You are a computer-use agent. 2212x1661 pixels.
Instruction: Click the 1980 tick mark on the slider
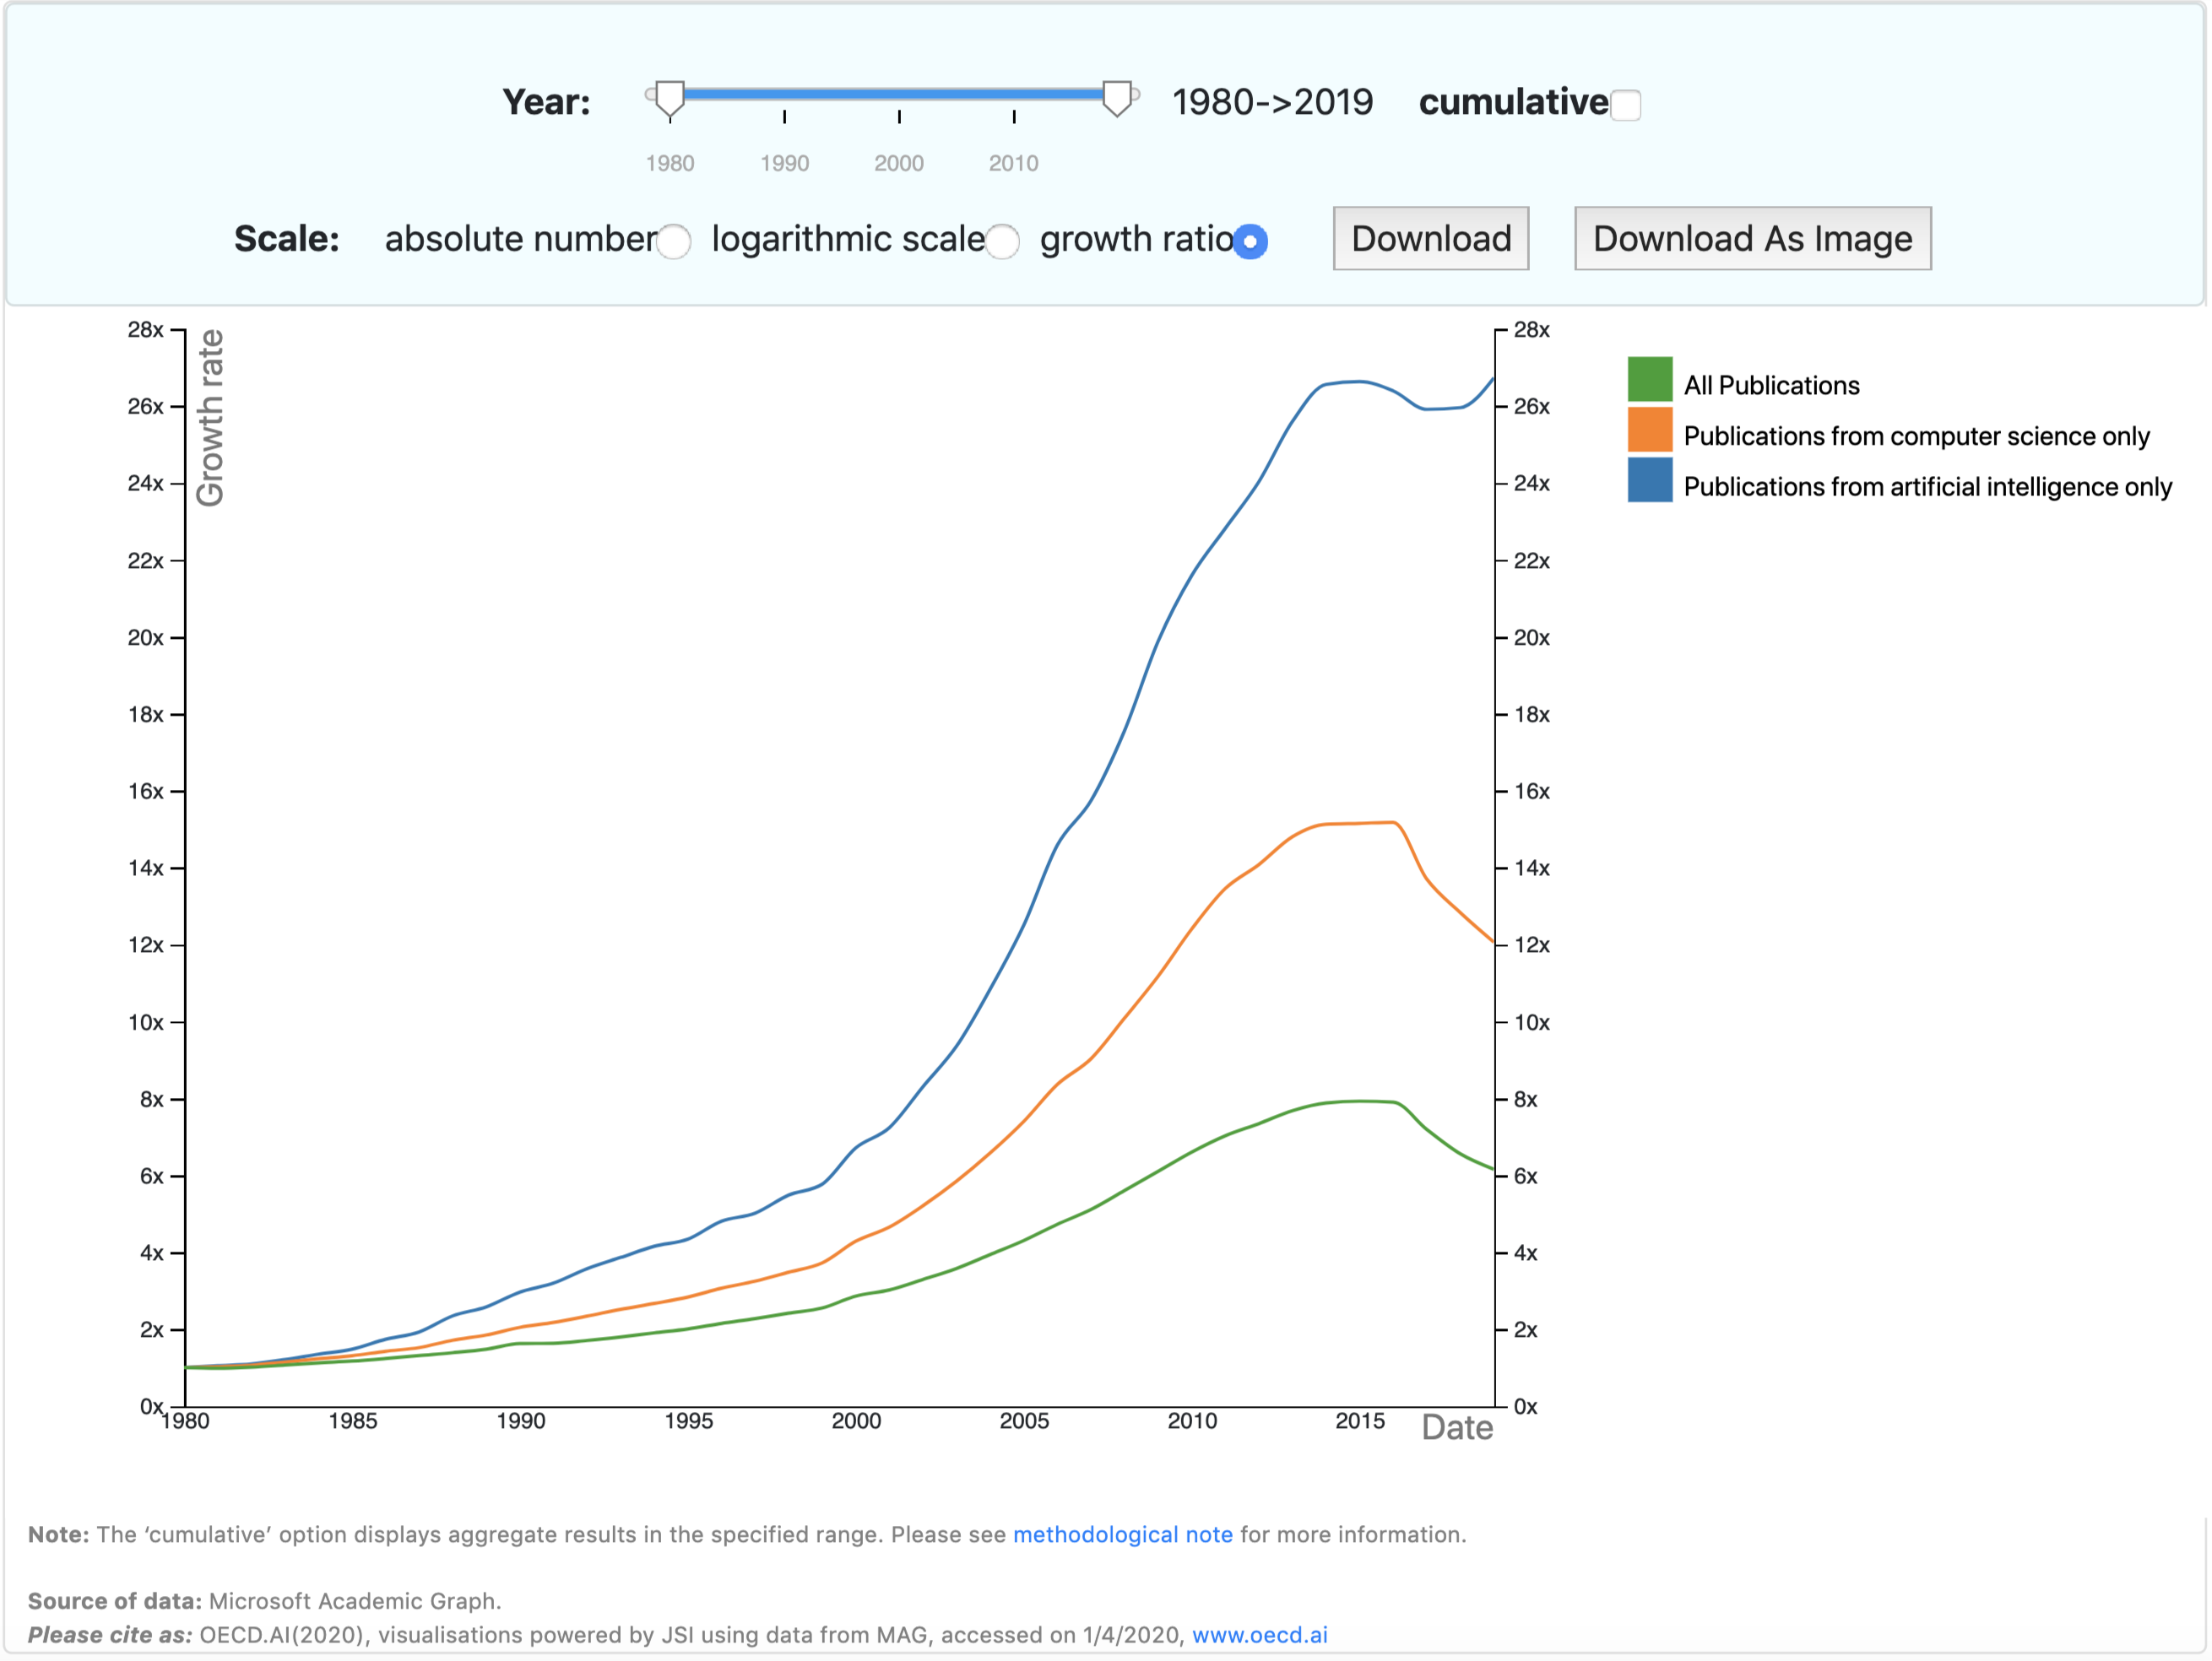[x=670, y=118]
